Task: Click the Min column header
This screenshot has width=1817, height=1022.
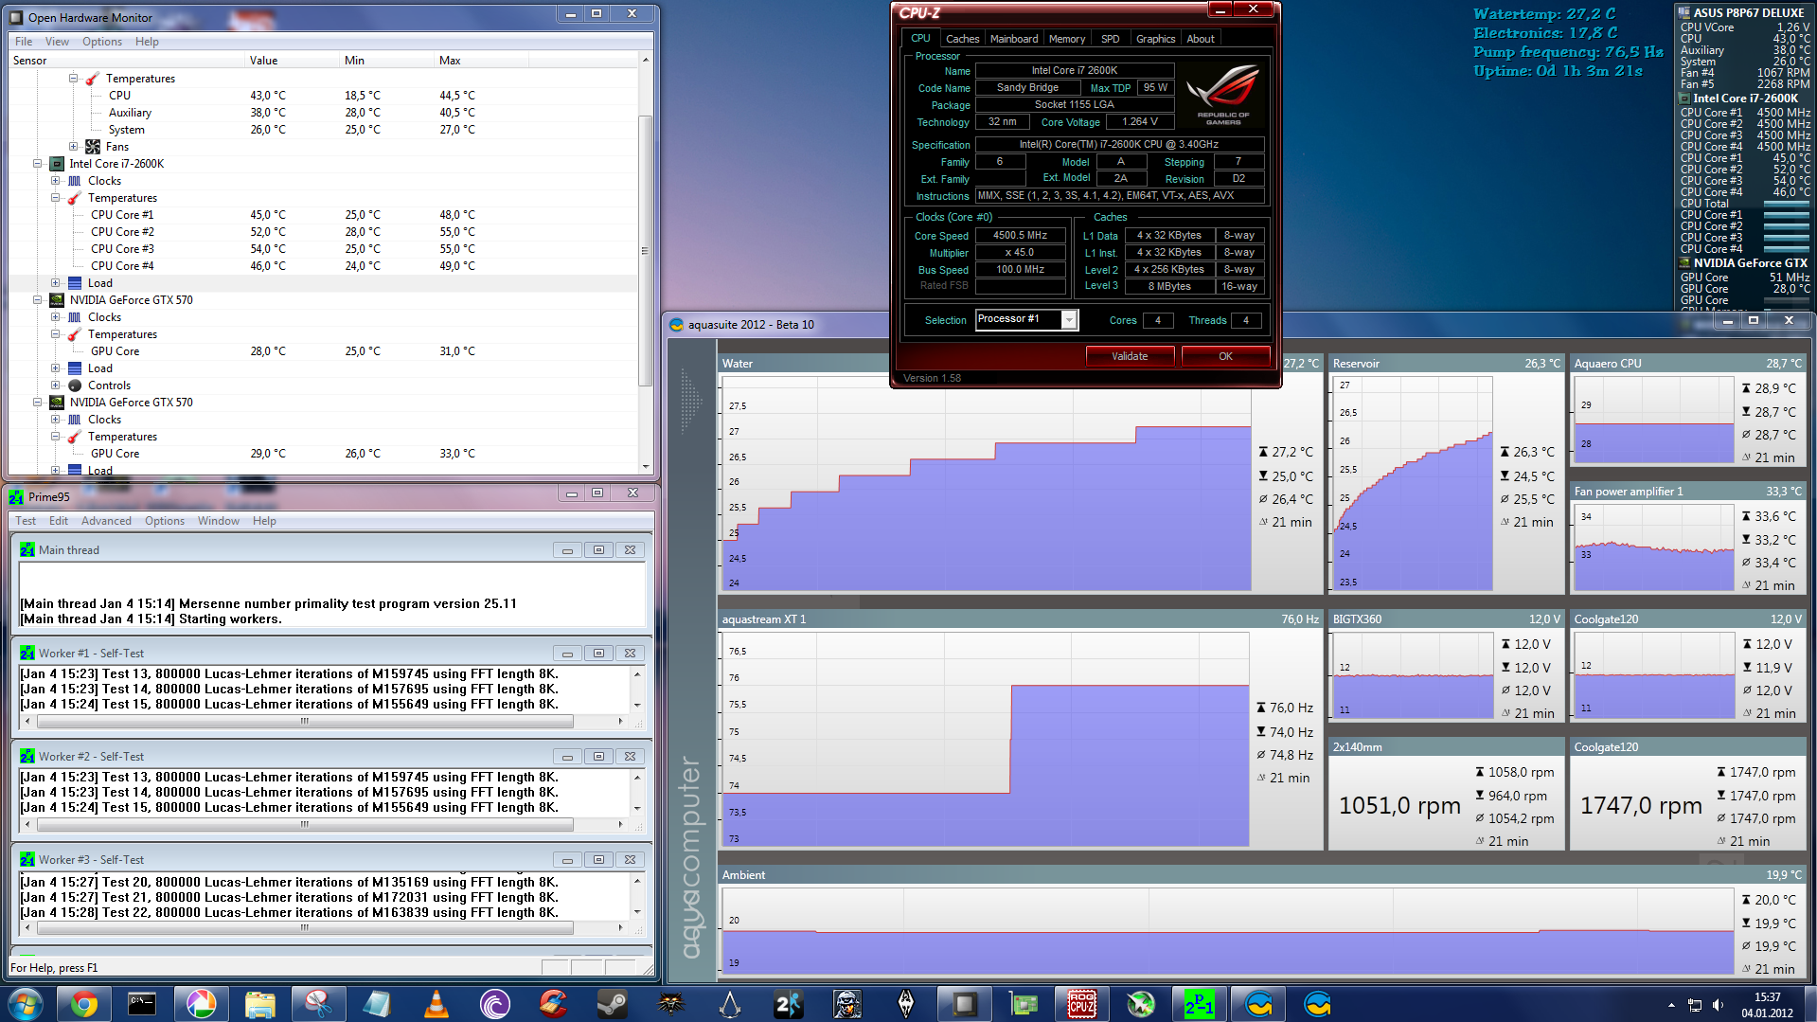Action: [x=386, y=61]
